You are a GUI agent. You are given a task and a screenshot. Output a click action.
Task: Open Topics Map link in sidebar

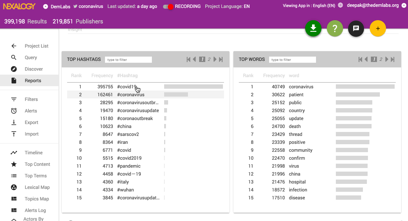pyautogui.click(x=37, y=199)
